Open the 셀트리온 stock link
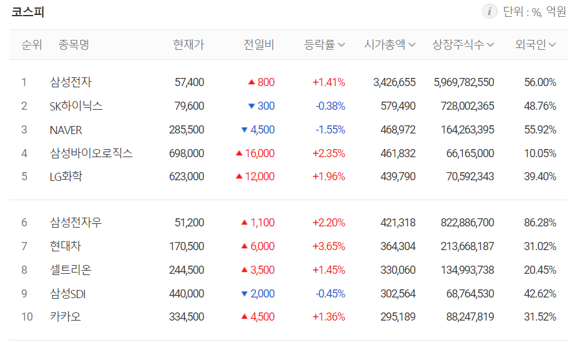The width and height of the screenshot is (575, 348). click(70, 270)
